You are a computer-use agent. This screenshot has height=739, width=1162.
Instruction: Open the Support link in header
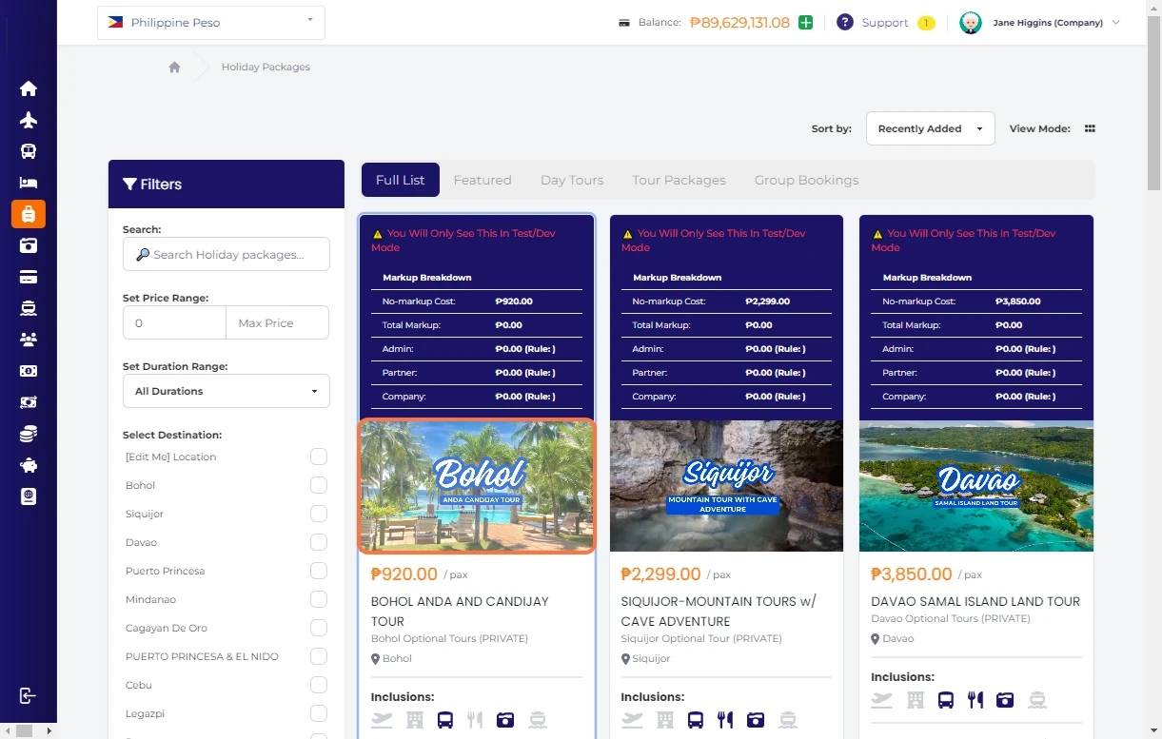[884, 23]
